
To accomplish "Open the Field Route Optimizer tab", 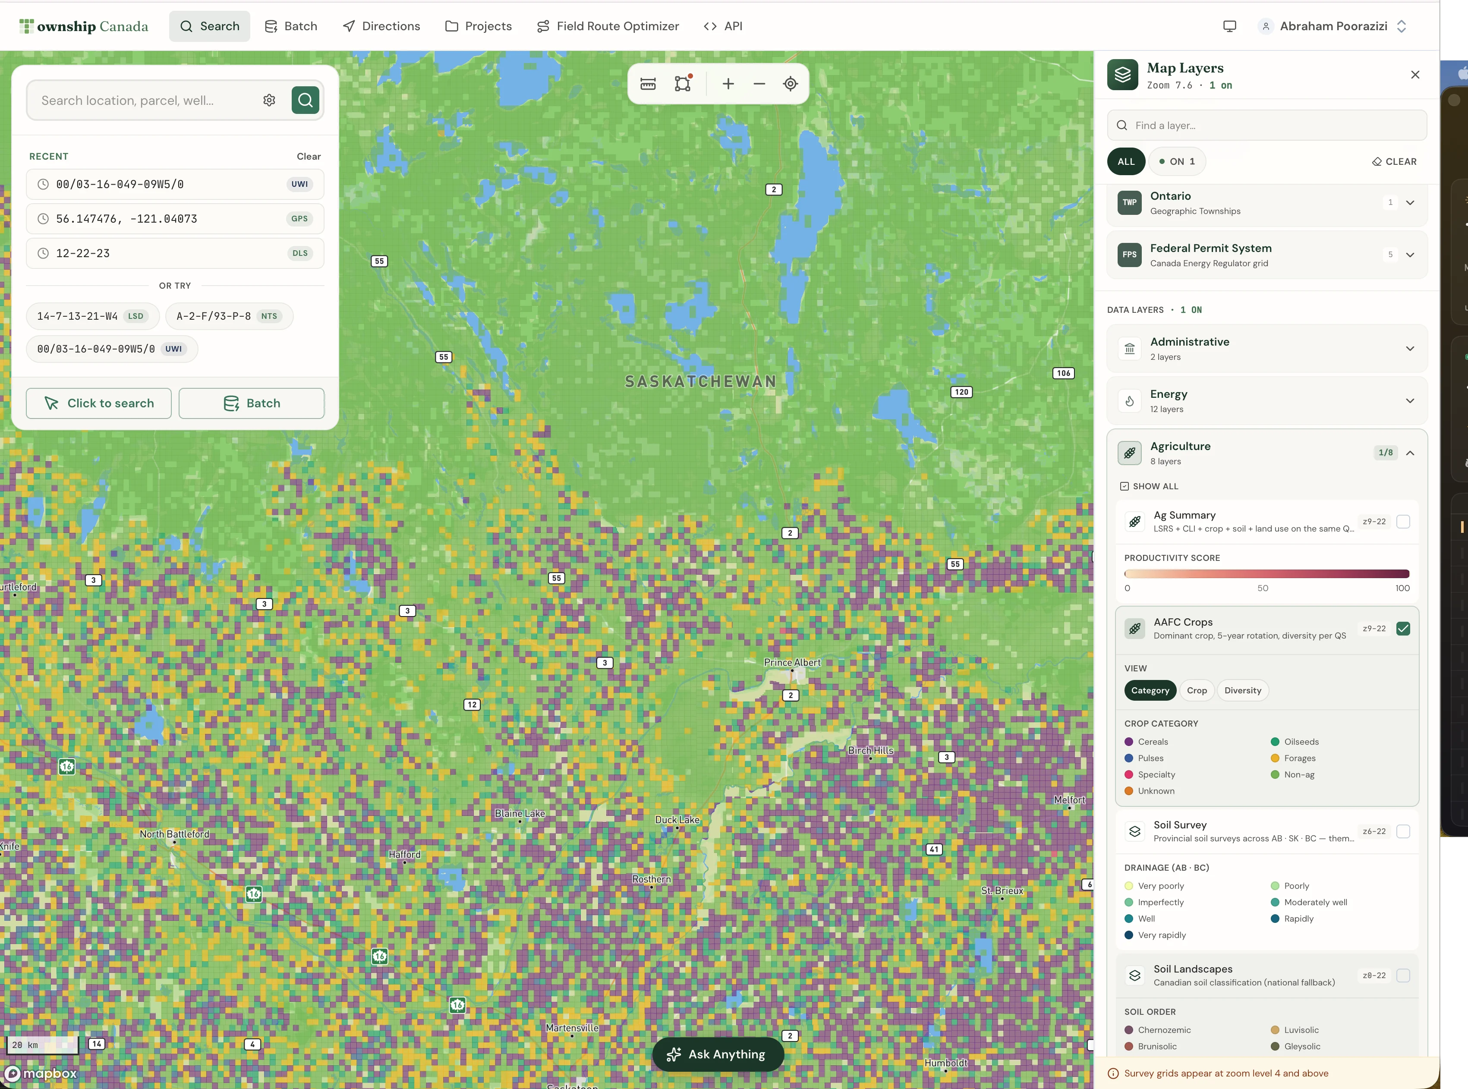I will coord(608,26).
